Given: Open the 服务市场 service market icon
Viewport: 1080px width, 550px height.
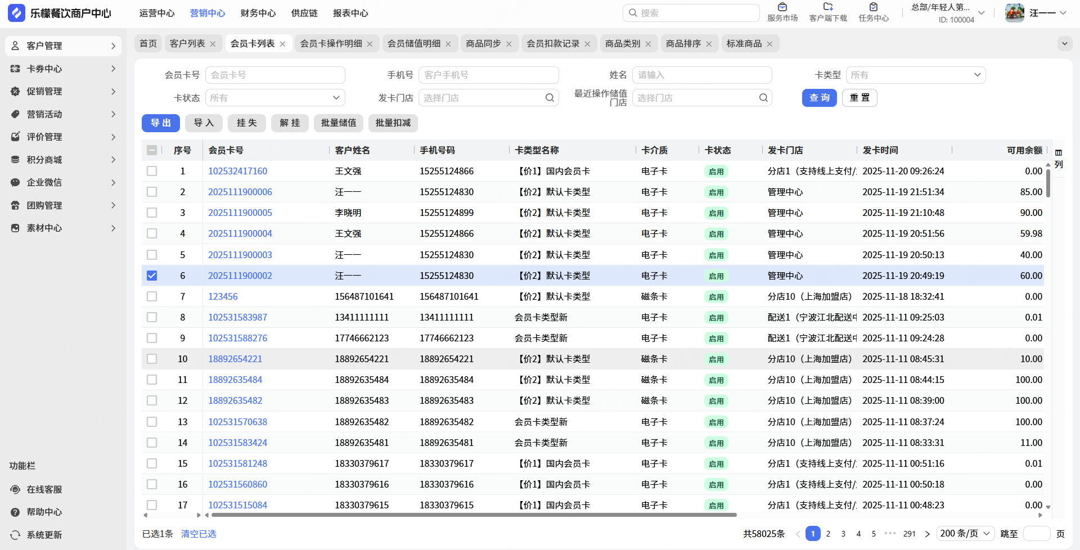Looking at the screenshot, I should pyautogui.click(x=782, y=7).
